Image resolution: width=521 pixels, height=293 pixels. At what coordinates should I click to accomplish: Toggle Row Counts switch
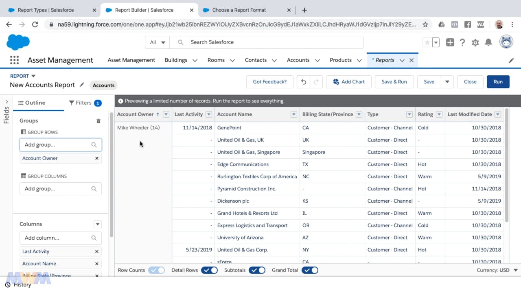(157, 270)
